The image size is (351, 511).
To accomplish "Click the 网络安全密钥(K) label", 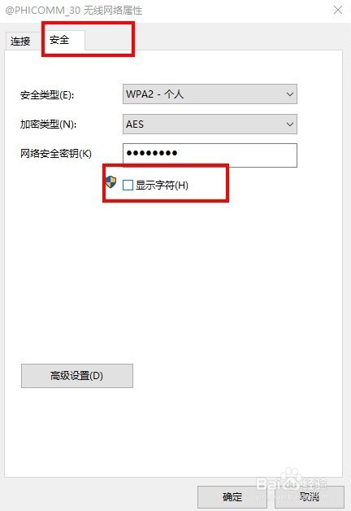I will coord(56,153).
